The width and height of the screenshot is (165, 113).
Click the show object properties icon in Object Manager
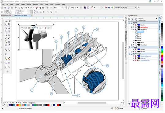(x=129, y=19)
